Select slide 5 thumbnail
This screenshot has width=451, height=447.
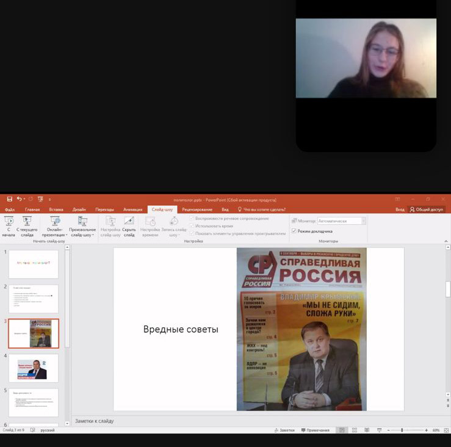pyautogui.click(x=34, y=402)
